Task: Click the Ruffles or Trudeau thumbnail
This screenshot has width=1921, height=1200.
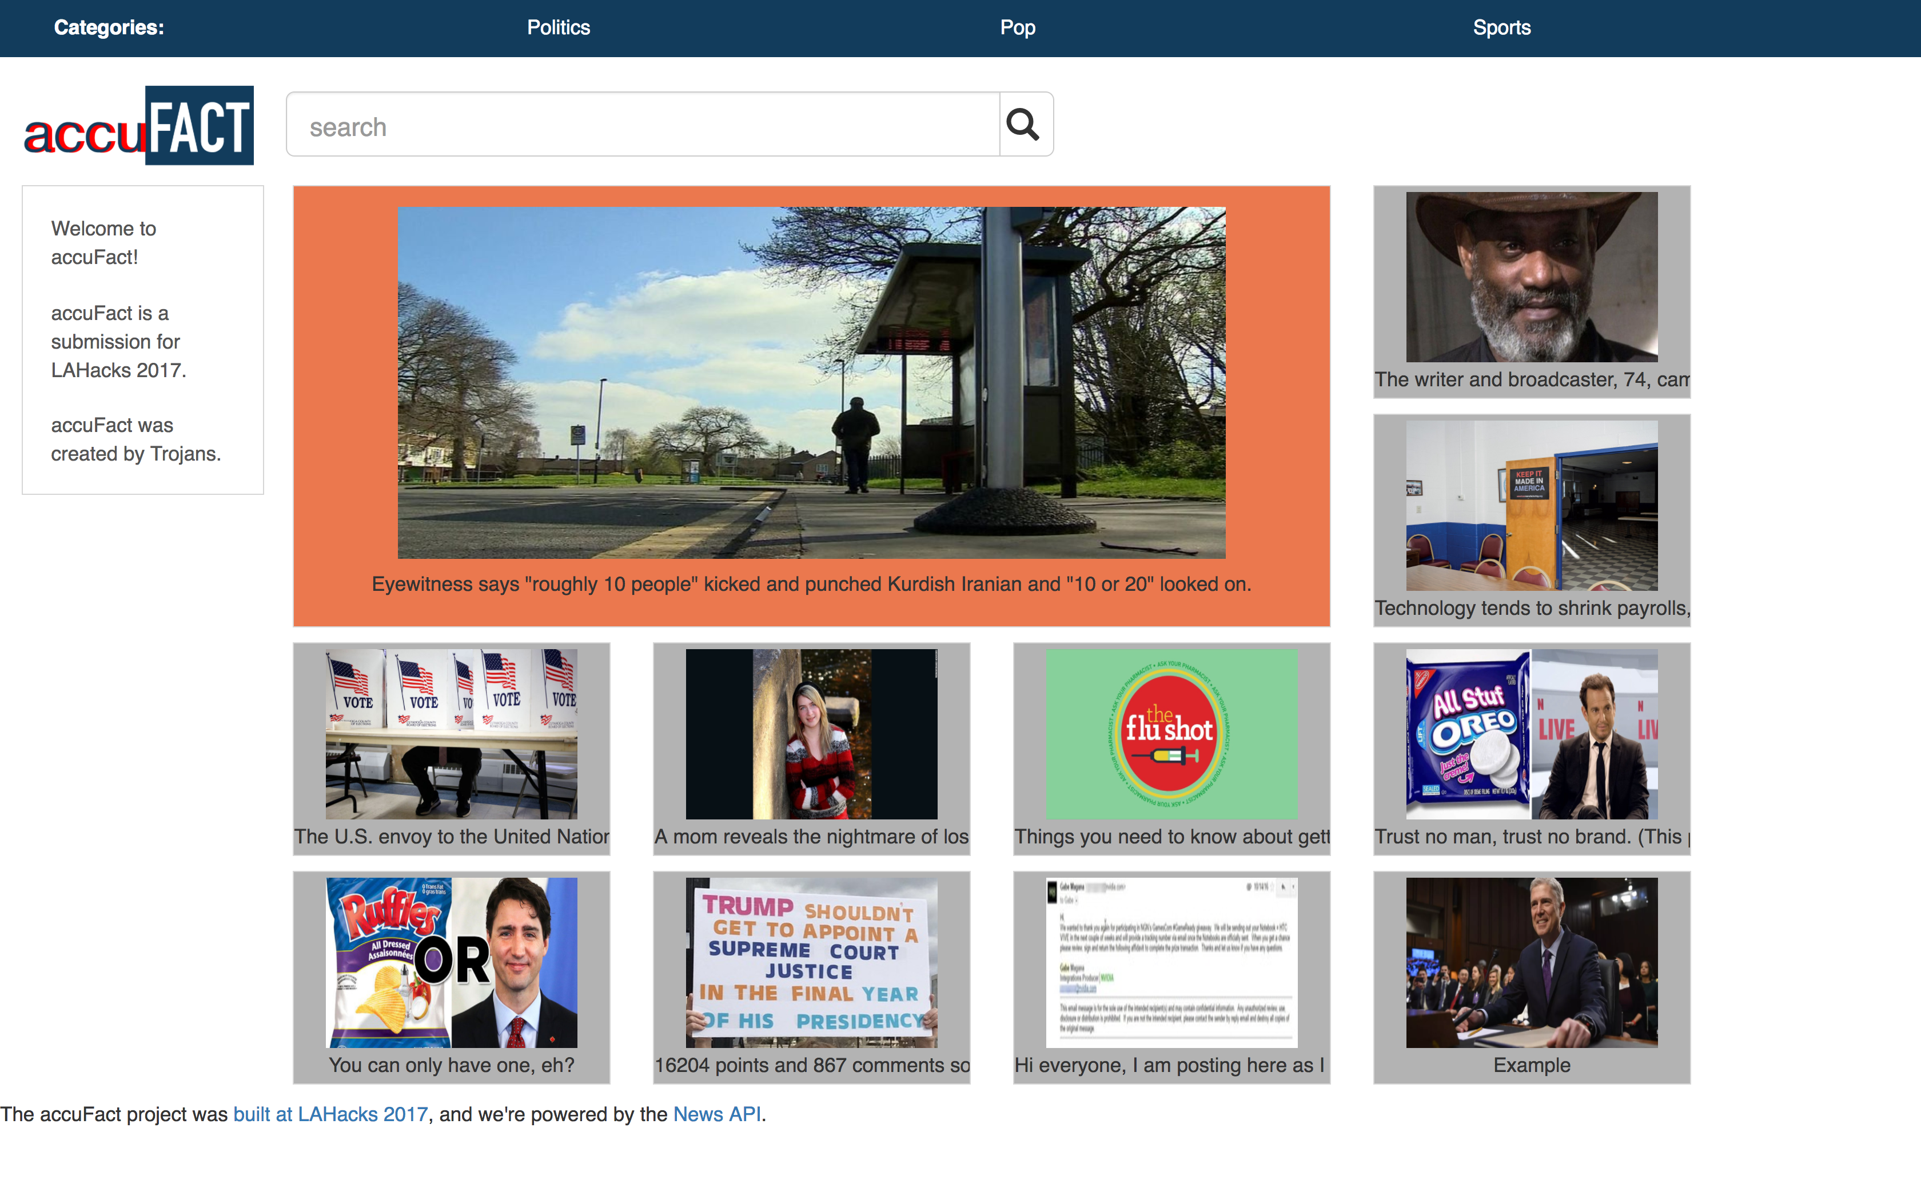Action: point(451,962)
